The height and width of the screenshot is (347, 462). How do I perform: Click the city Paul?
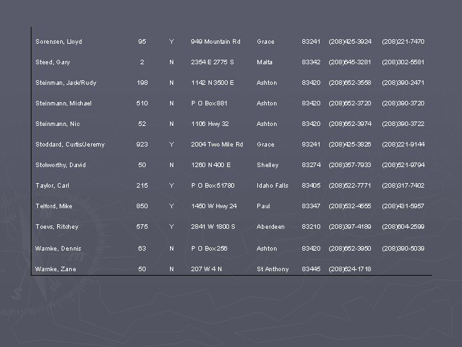click(263, 206)
